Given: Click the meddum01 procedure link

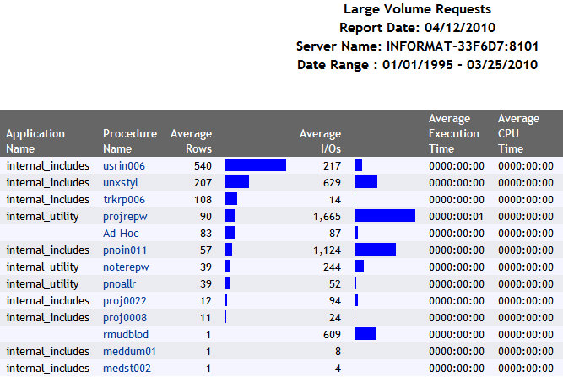Looking at the screenshot, I should [x=127, y=351].
